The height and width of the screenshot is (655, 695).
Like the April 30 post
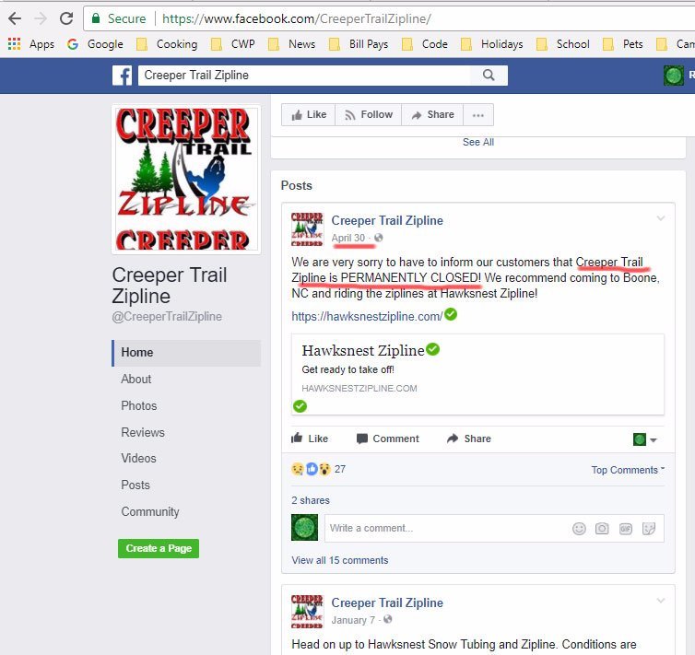point(310,439)
